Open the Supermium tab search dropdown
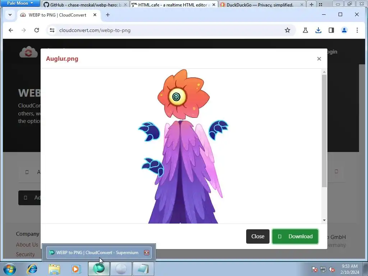Image resolution: width=368 pixels, height=276 pixels. [10, 15]
